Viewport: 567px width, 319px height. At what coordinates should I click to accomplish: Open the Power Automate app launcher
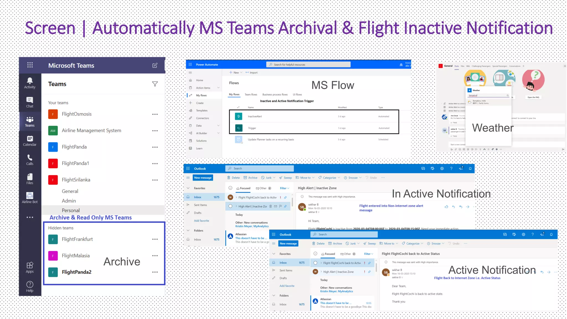pyautogui.click(x=190, y=65)
